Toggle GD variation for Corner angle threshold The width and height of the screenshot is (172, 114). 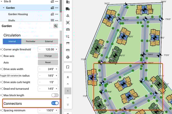(2, 49)
